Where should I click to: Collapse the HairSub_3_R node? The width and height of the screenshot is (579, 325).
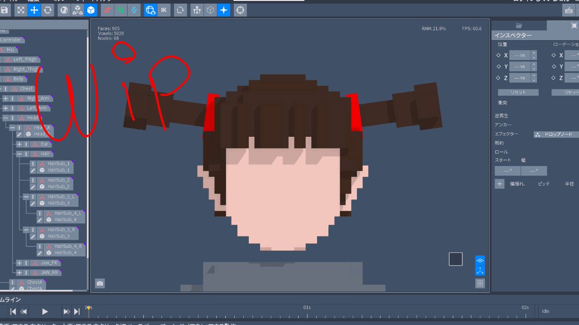[26, 230]
